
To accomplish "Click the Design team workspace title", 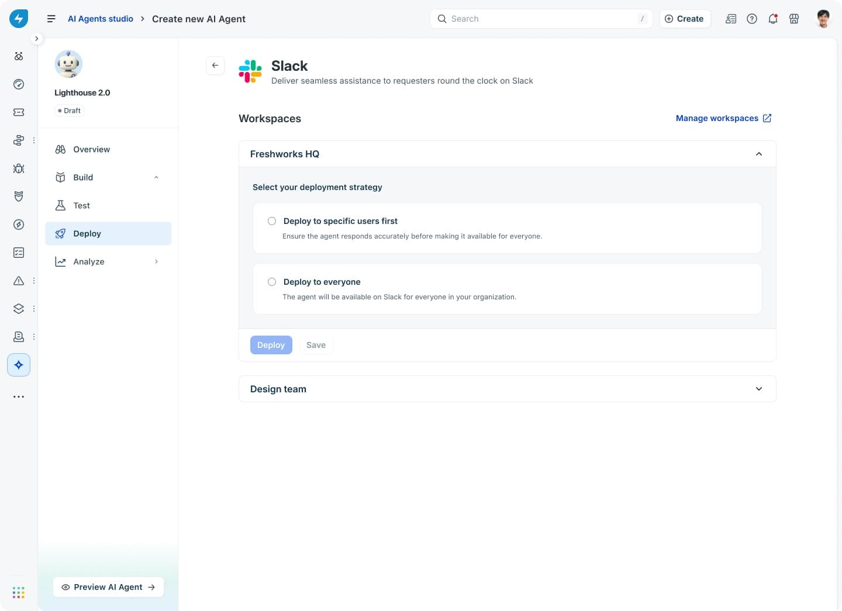I will tap(278, 389).
